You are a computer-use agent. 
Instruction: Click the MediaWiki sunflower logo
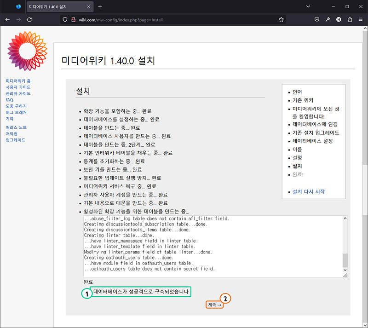point(28,51)
